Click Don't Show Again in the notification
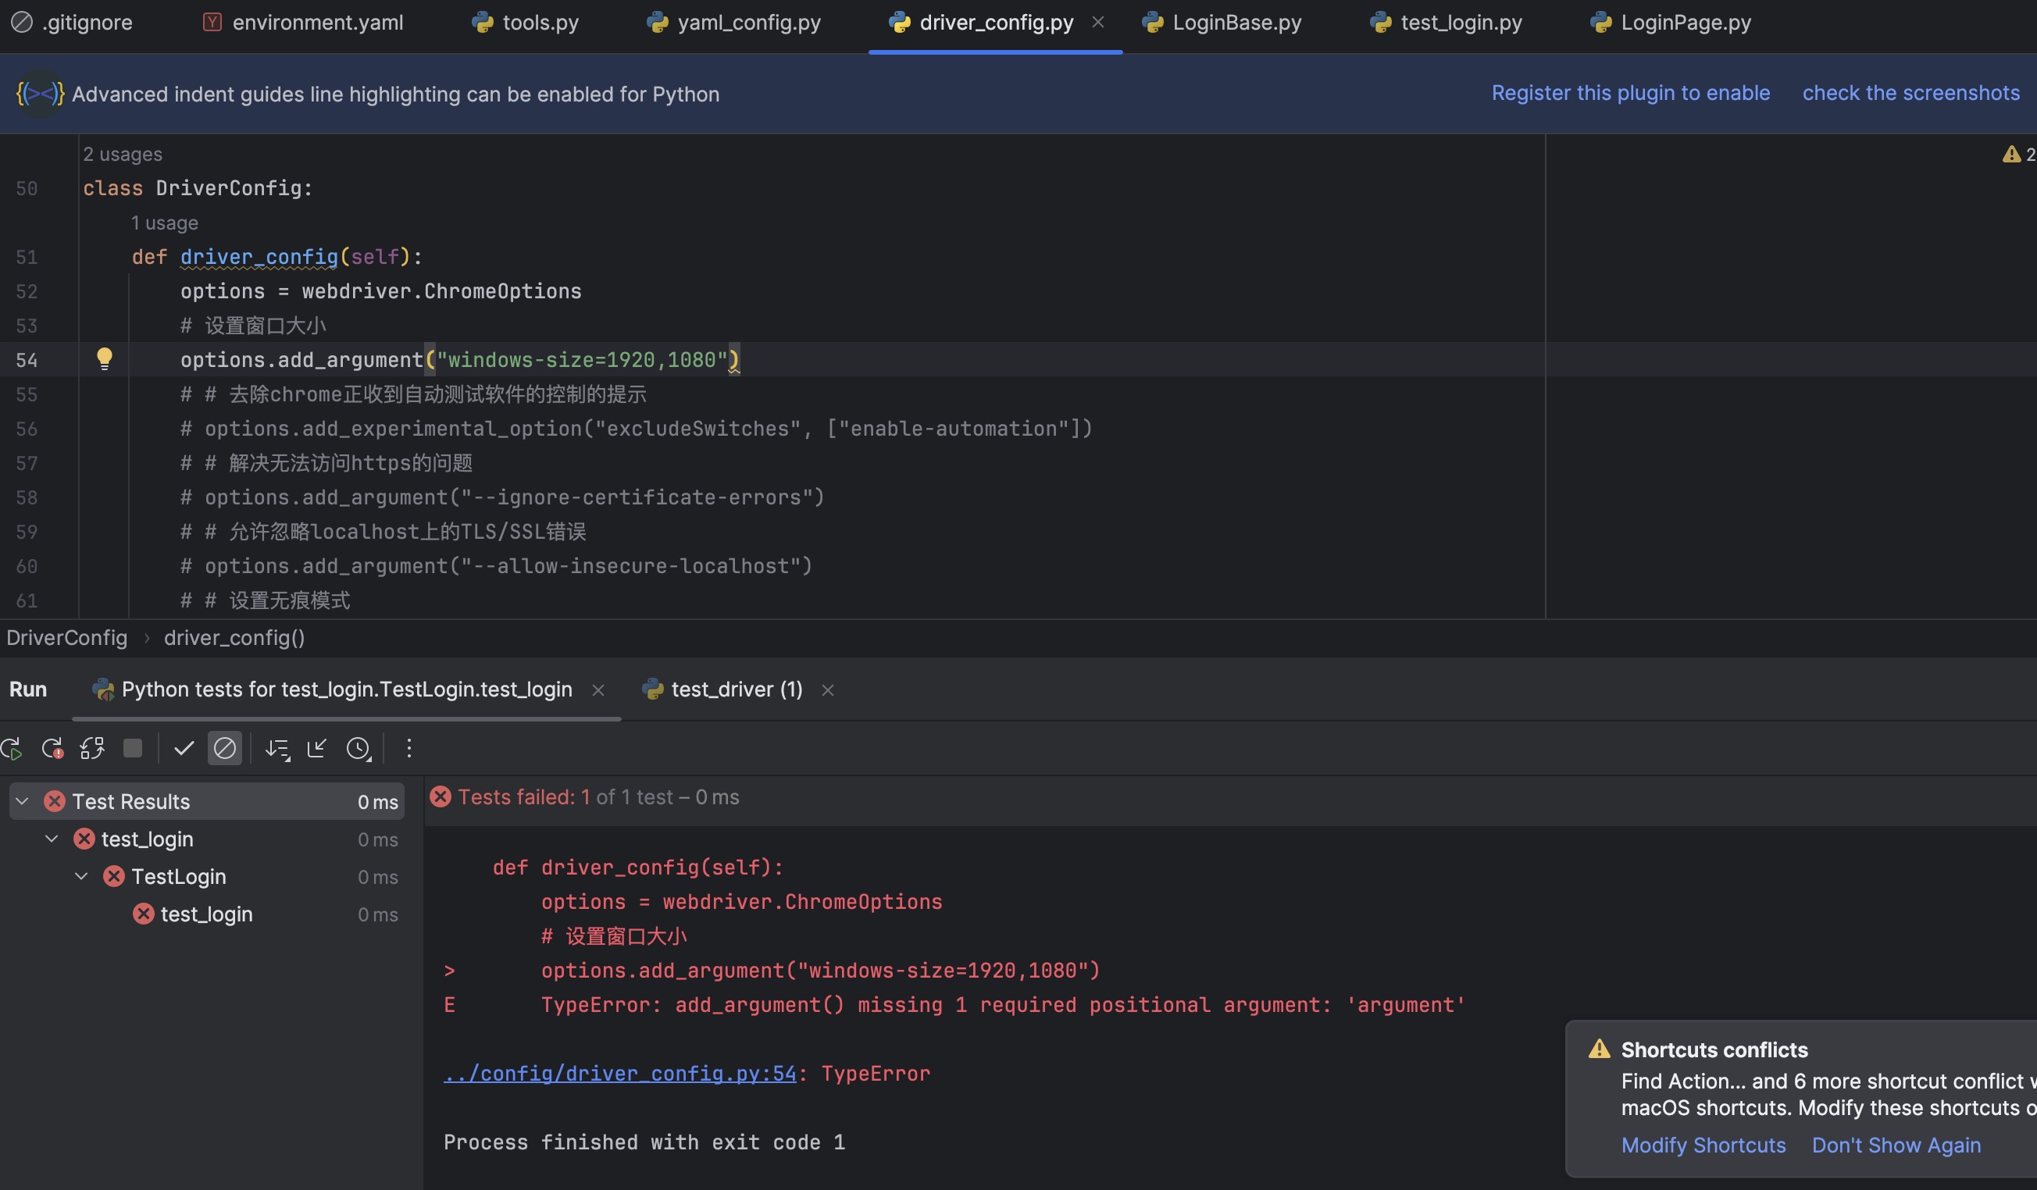Screen dimensions: 2037x1190 point(1896,1145)
